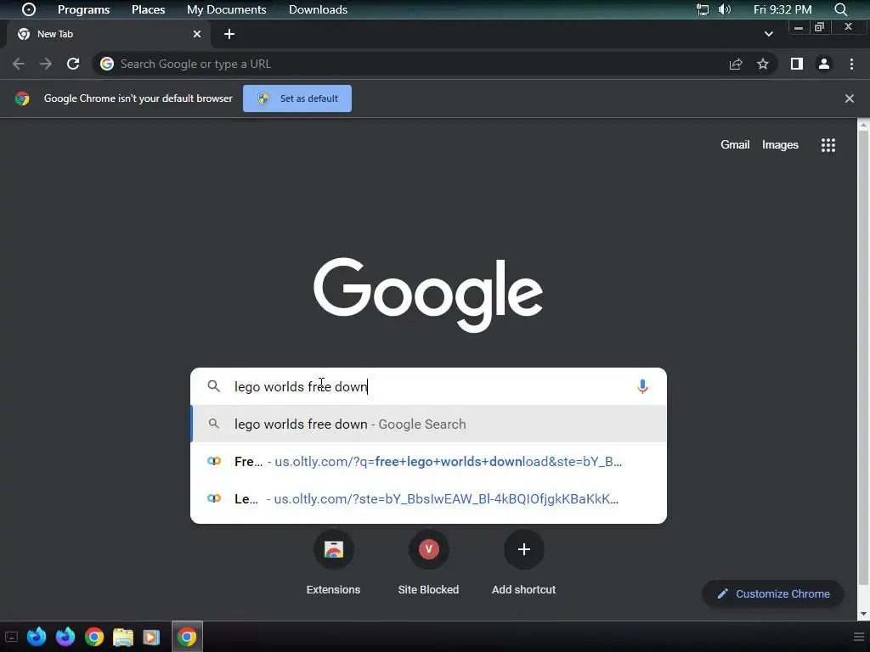Open the network status tray icon
The height and width of the screenshot is (652, 870).
703,9
